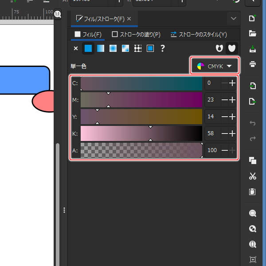Pick the pattern fill icon
Screen dimensions: 266x266
[x=138, y=48]
